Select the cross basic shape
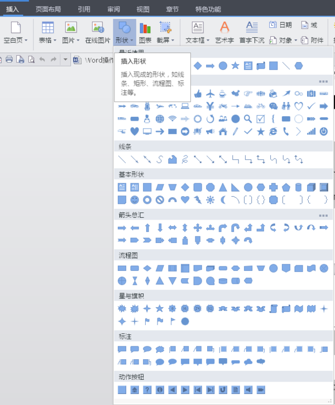This screenshot has height=405, width=335. pyautogui.click(x=274, y=187)
